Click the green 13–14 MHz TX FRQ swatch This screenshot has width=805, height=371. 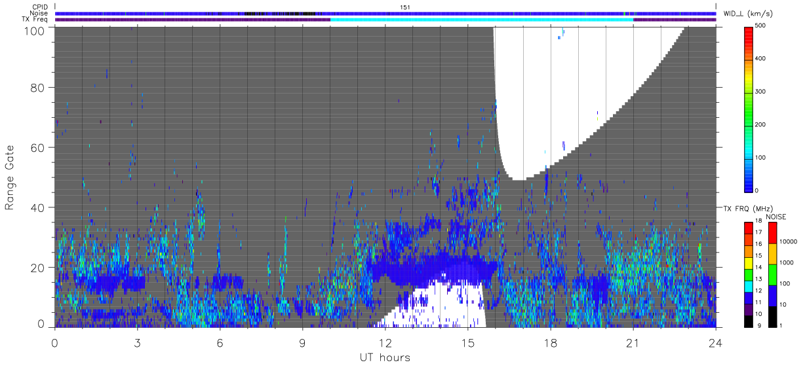[749, 274]
